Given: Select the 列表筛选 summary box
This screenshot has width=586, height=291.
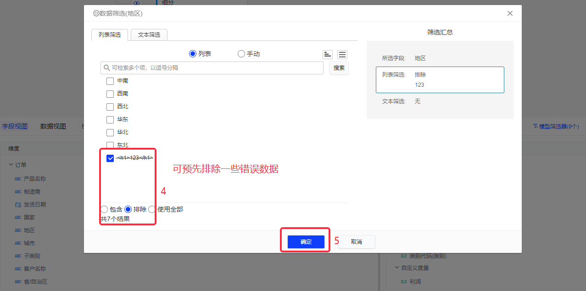Looking at the screenshot, I should pyautogui.click(x=440, y=80).
